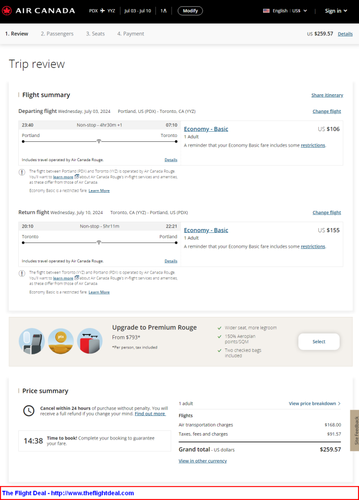Click the Modify search button
The width and height of the screenshot is (359, 500).
tap(190, 11)
